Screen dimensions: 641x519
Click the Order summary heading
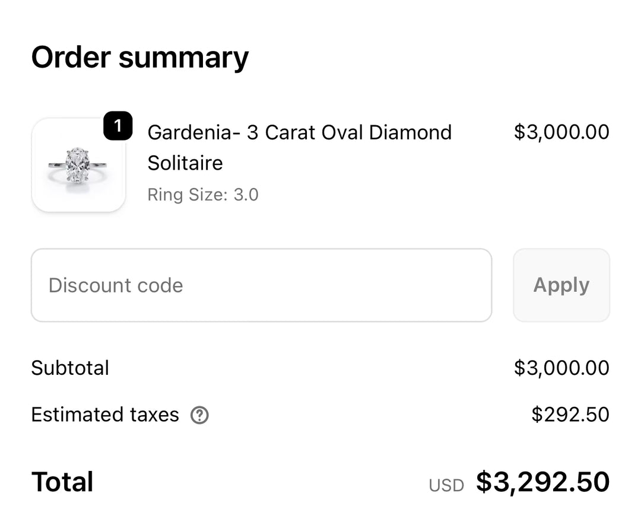tap(140, 58)
